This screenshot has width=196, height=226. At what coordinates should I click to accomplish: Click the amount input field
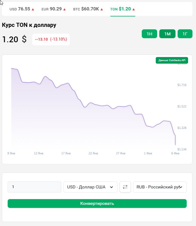[34, 187]
